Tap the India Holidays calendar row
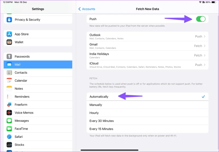This screenshot has height=152, width=219. pos(147,55)
